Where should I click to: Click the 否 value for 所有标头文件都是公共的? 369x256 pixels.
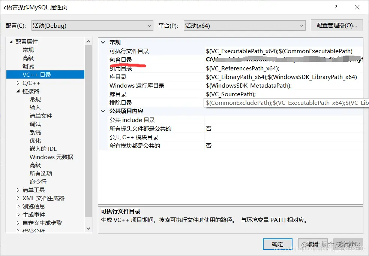click(209, 128)
